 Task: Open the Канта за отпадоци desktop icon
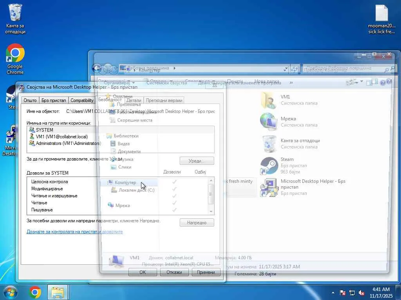pos(15,19)
